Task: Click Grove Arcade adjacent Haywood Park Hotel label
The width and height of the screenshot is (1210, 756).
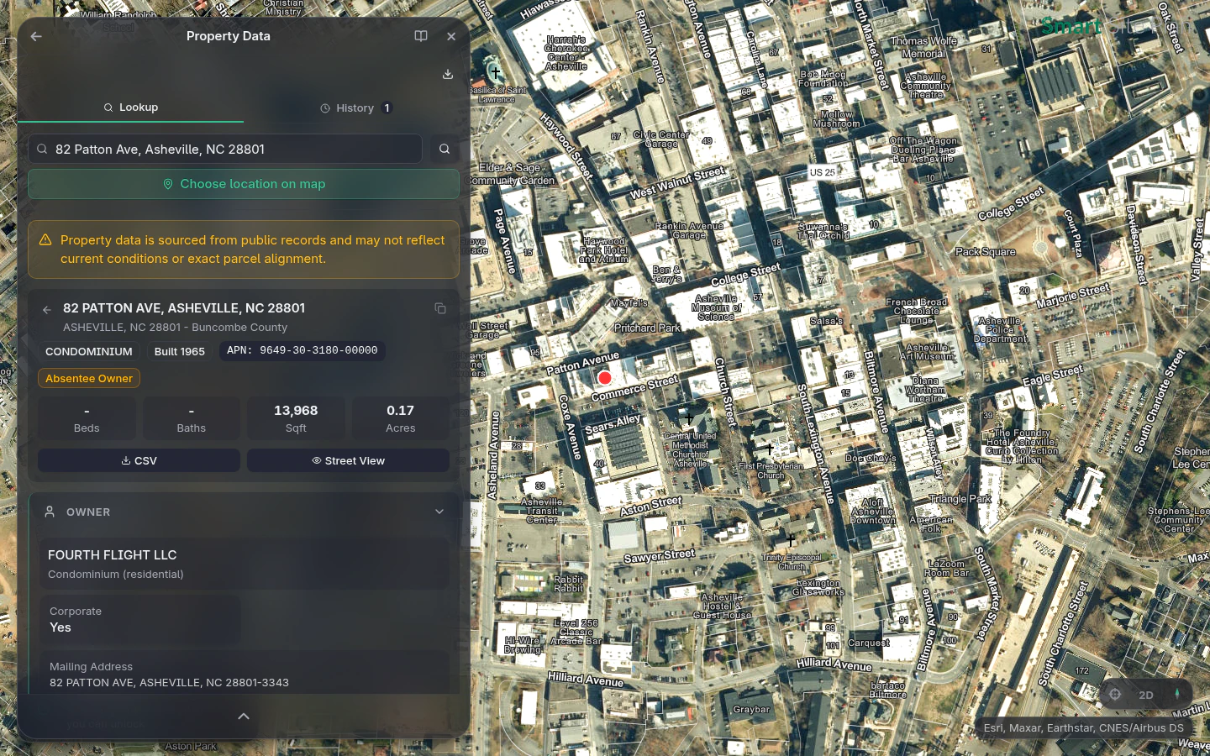Action: [604, 250]
